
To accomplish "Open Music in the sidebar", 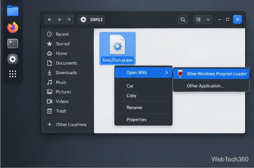I will [x=68, y=82].
